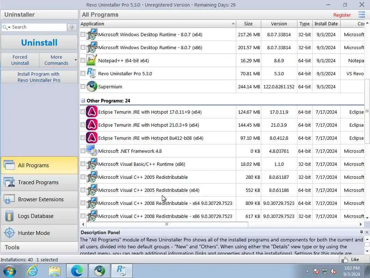Click the hamburger menu icon beside Register
The width and height of the screenshot is (370, 278).
pos(361,14)
